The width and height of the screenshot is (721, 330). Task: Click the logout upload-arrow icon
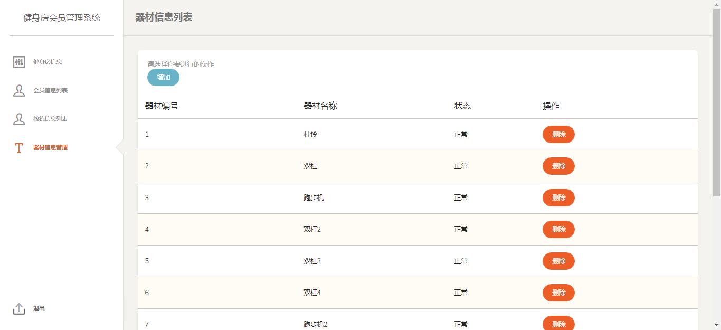[19, 309]
